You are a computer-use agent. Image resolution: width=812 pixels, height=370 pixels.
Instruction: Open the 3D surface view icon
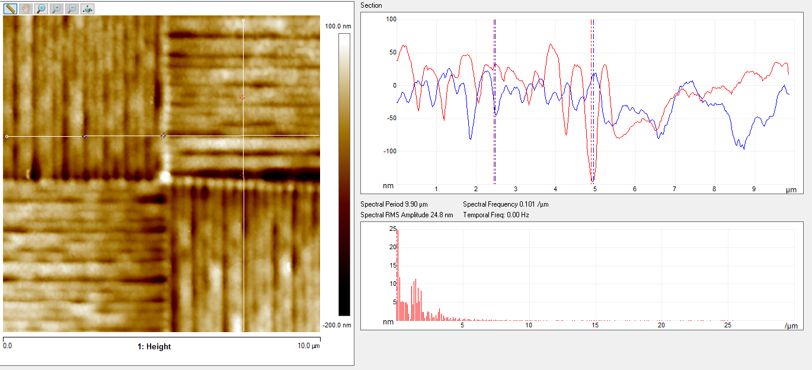pos(87,9)
